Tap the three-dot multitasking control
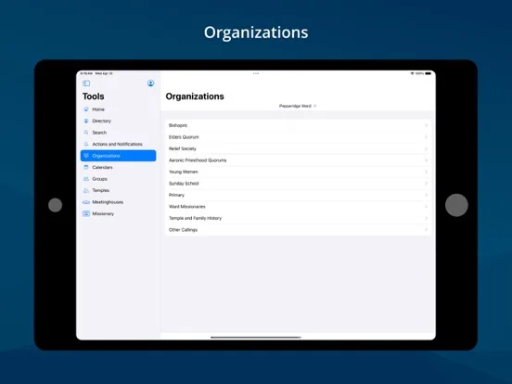 (x=256, y=73)
